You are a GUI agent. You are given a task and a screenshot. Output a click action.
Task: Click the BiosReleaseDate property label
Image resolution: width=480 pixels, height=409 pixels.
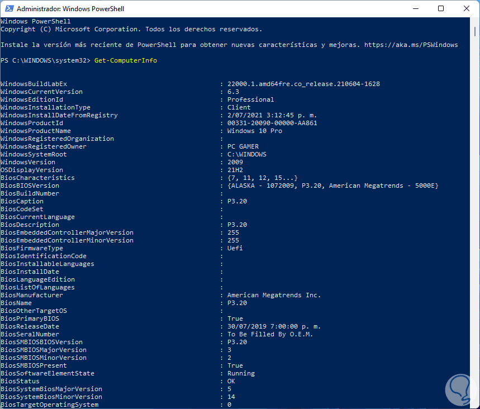[x=30, y=326]
